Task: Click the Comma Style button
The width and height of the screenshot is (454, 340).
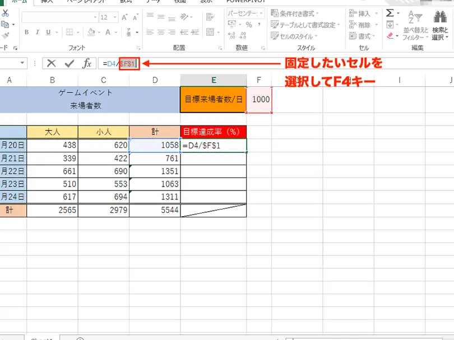Action: coord(259,25)
